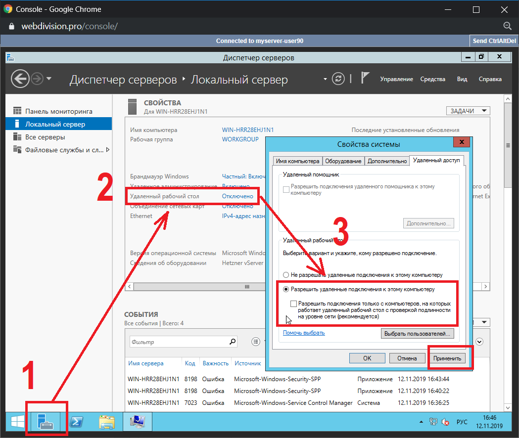Open the ЗАДАЧИ dropdown

(468, 111)
